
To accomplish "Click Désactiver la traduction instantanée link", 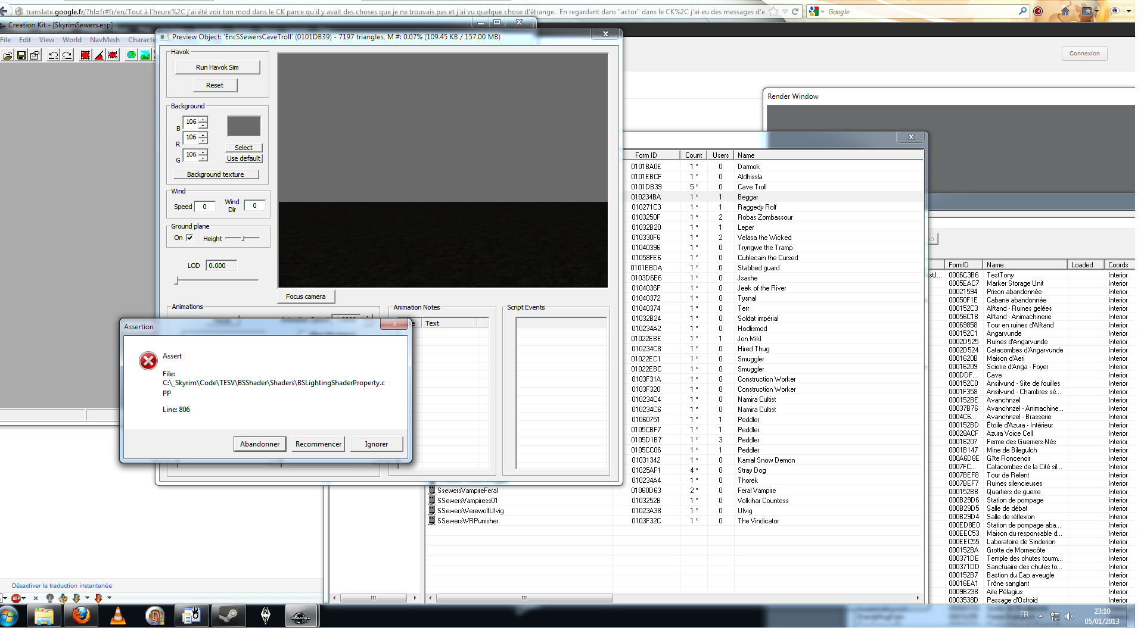I will tap(62, 586).
